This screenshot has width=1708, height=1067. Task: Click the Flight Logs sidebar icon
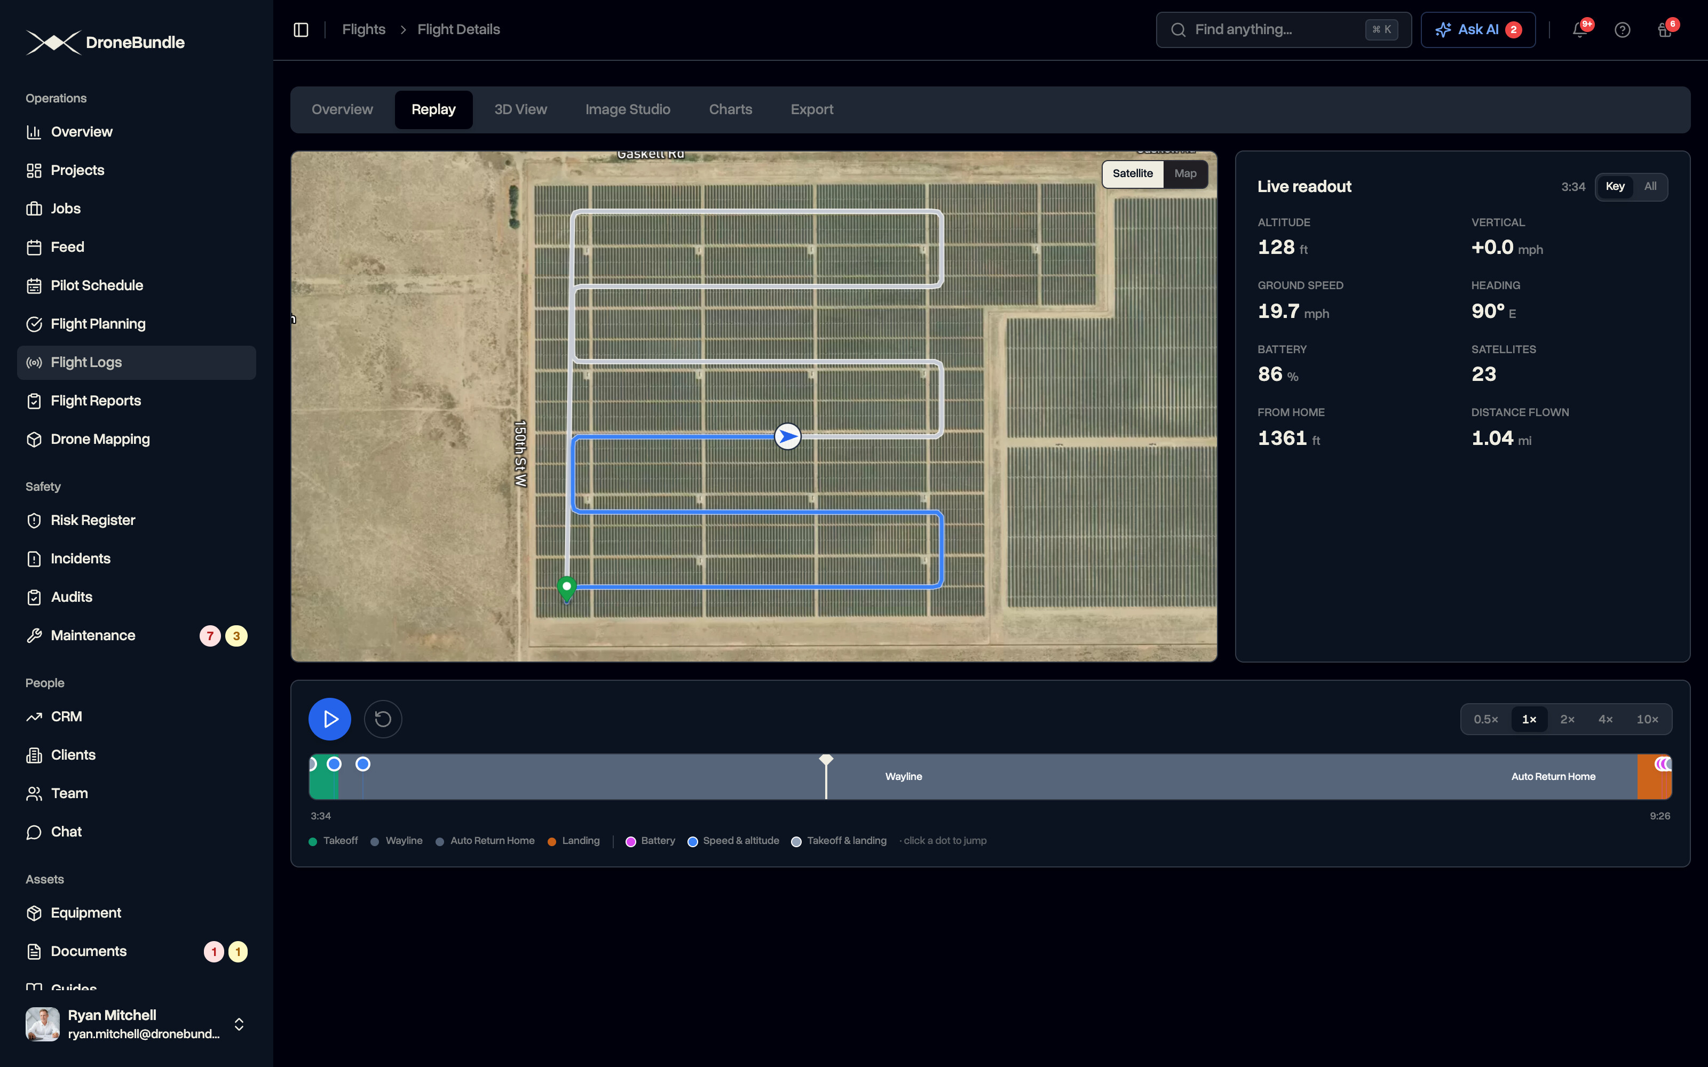[x=34, y=363]
